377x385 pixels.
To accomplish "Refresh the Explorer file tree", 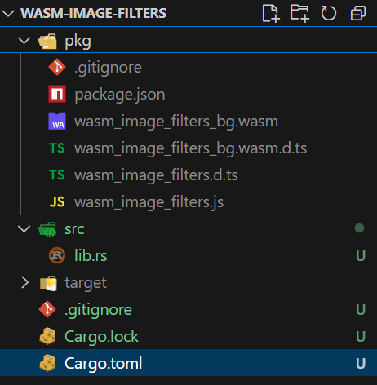I will coord(329,13).
